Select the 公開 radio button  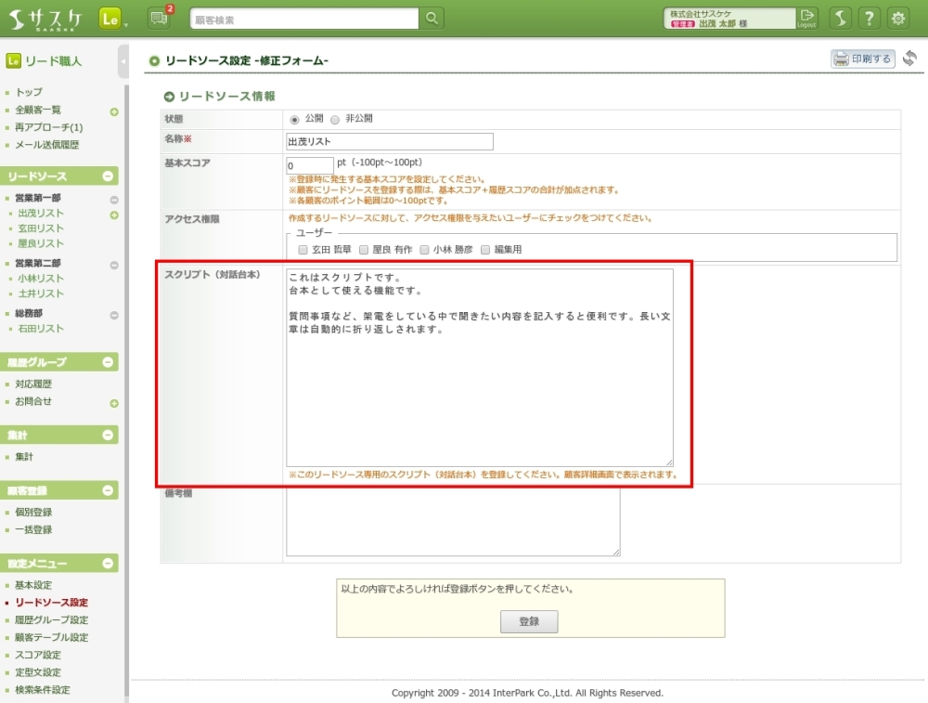[294, 120]
